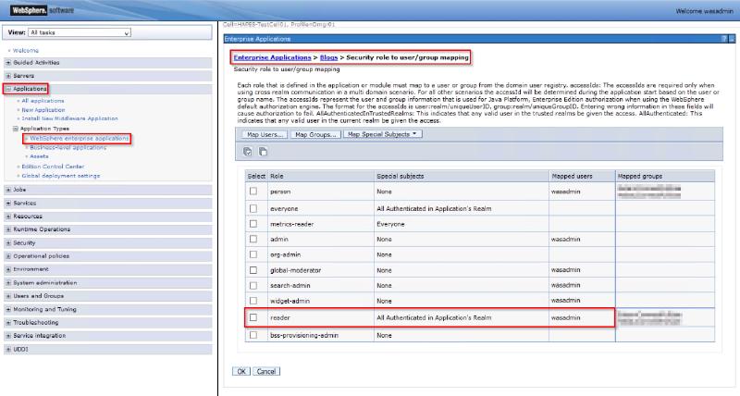Click wasadmin in the global-moderator row

click(565, 270)
